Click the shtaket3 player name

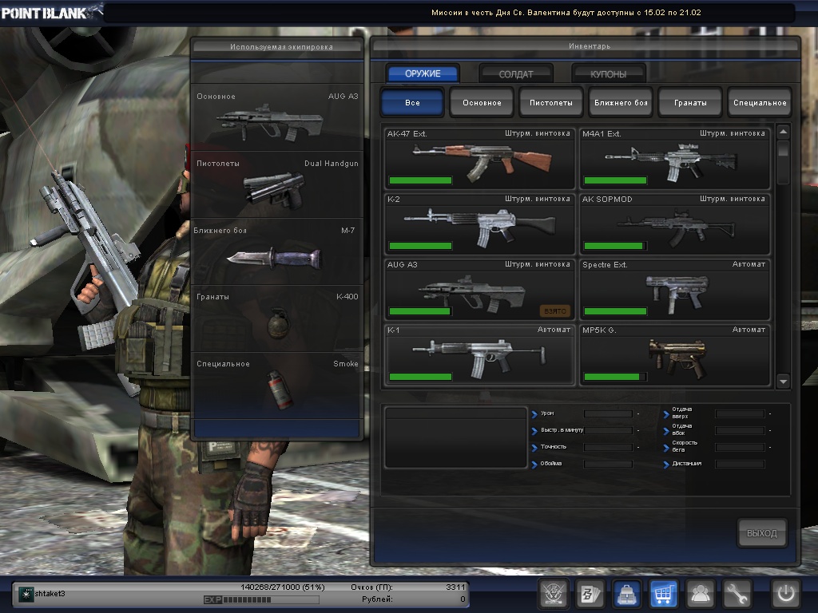[50, 594]
